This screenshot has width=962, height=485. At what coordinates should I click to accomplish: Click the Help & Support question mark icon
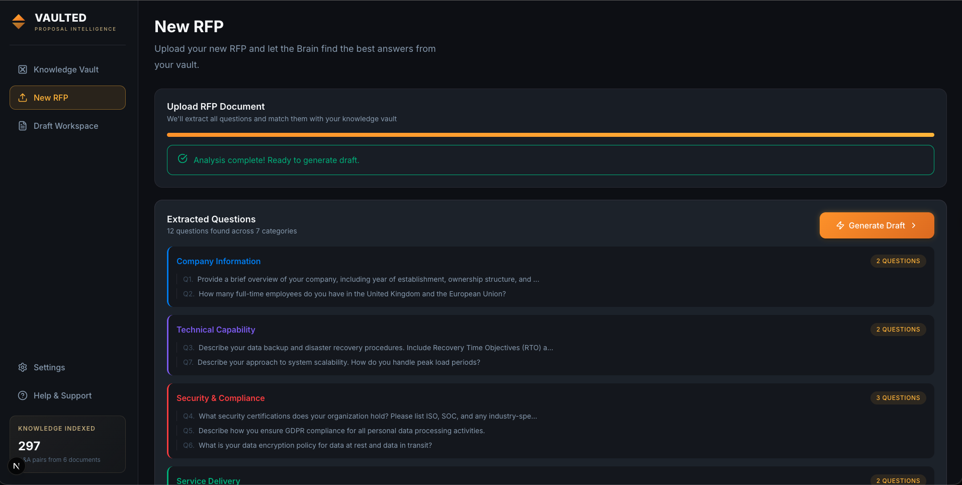pos(23,395)
